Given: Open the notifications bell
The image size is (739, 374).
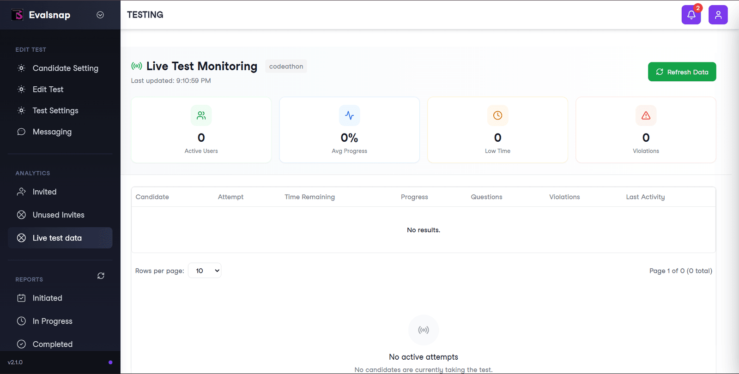Looking at the screenshot, I should click(x=691, y=15).
